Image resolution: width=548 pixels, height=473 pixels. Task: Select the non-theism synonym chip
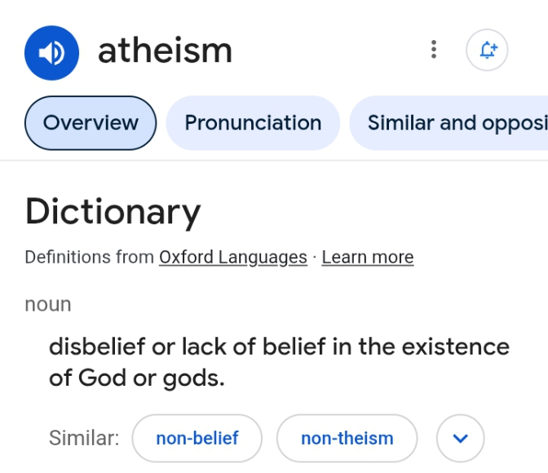(x=347, y=439)
